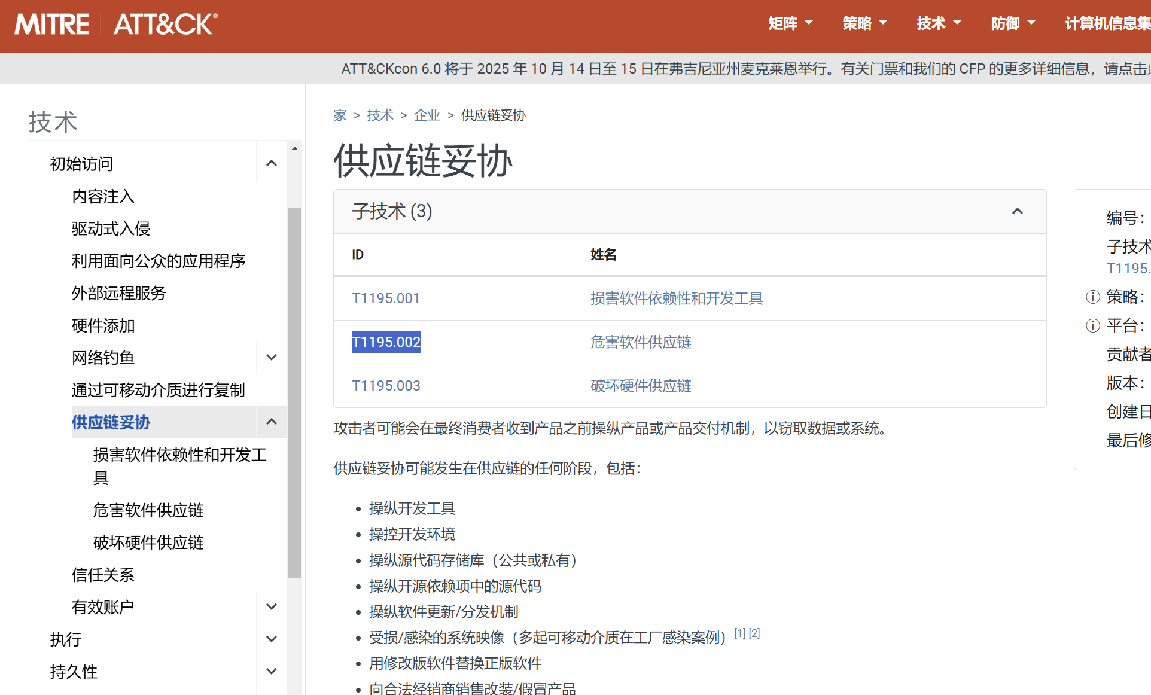Image resolution: width=1151 pixels, height=695 pixels.
Task: Select 内容注入 in the sidebar
Action: tap(103, 196)
